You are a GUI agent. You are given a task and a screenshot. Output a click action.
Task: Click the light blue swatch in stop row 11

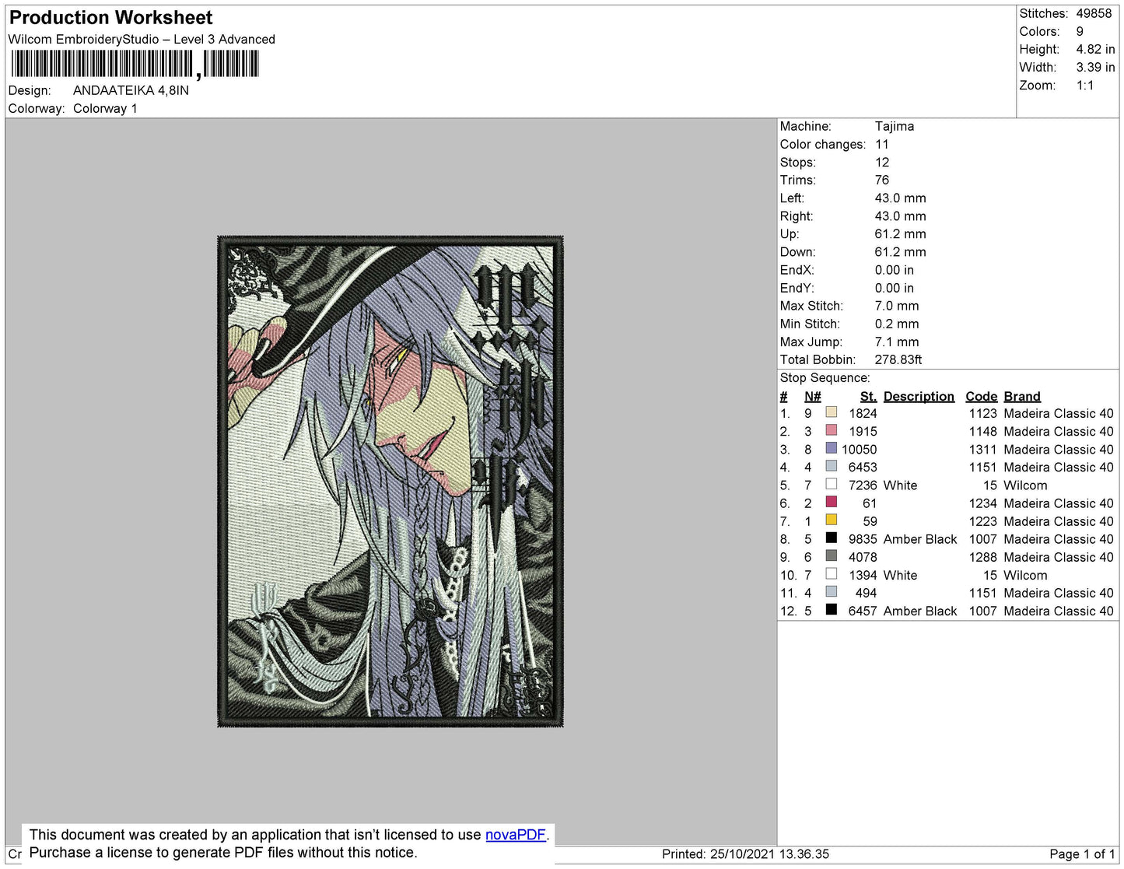point(832,591)
